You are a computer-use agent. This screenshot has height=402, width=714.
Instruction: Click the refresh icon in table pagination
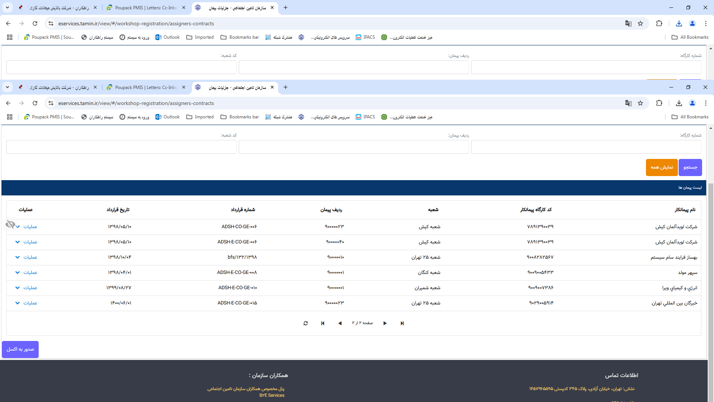[x=306, y=323]
